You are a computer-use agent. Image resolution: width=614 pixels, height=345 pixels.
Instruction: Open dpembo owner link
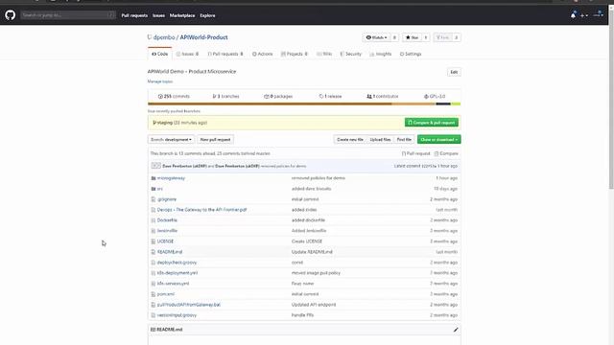pyautogui.click(x=164, y=37)
